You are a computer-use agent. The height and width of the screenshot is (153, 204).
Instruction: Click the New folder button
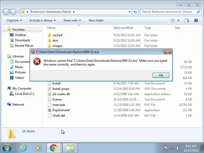coord(96,20)
